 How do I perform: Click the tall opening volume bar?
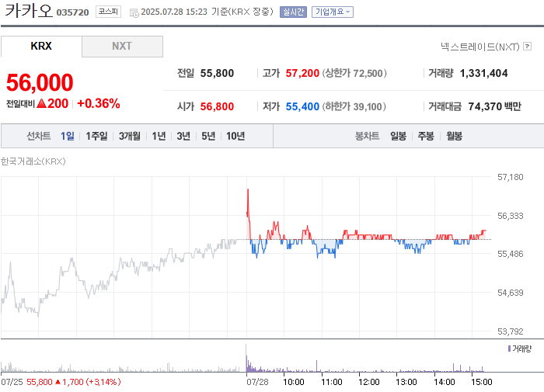tap(246, 358)
